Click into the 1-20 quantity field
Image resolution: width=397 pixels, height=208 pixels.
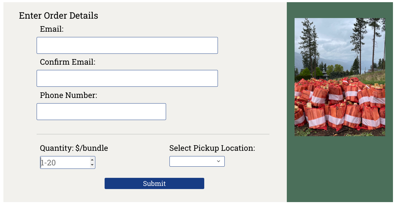click(x=65, y=162)
